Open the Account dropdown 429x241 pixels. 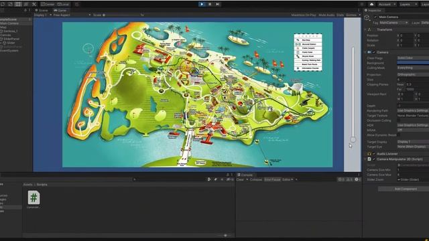pos(387,4)
